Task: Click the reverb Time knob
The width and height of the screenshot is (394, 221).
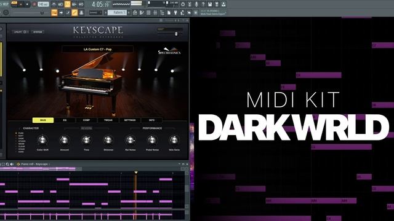Action: (86, 140)
